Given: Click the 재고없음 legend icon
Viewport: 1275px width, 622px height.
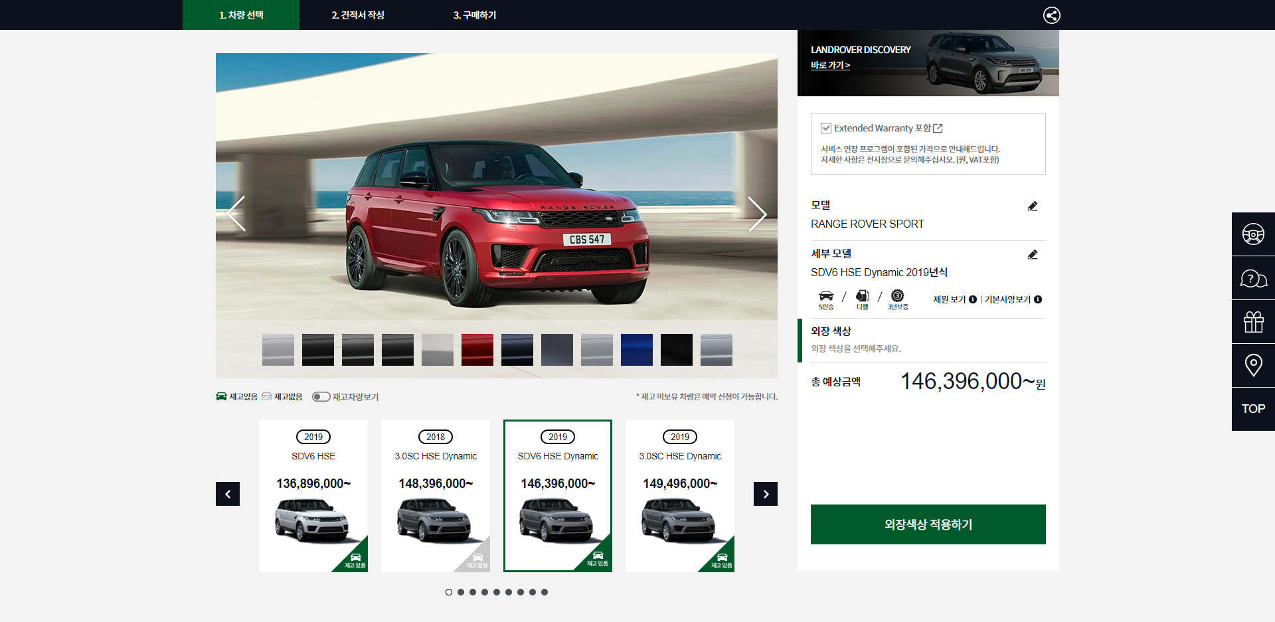Looking at the screenshot, I should [x=266, y=396].
